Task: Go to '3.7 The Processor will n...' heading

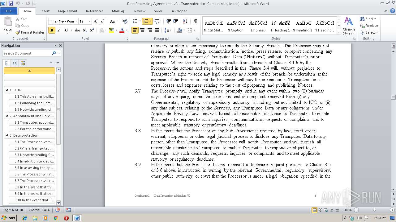Action: (x=32, y=181)
